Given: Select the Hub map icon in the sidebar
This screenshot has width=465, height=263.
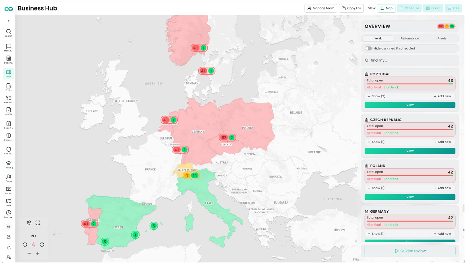Looking at the screenshot, I should [9, 73].
